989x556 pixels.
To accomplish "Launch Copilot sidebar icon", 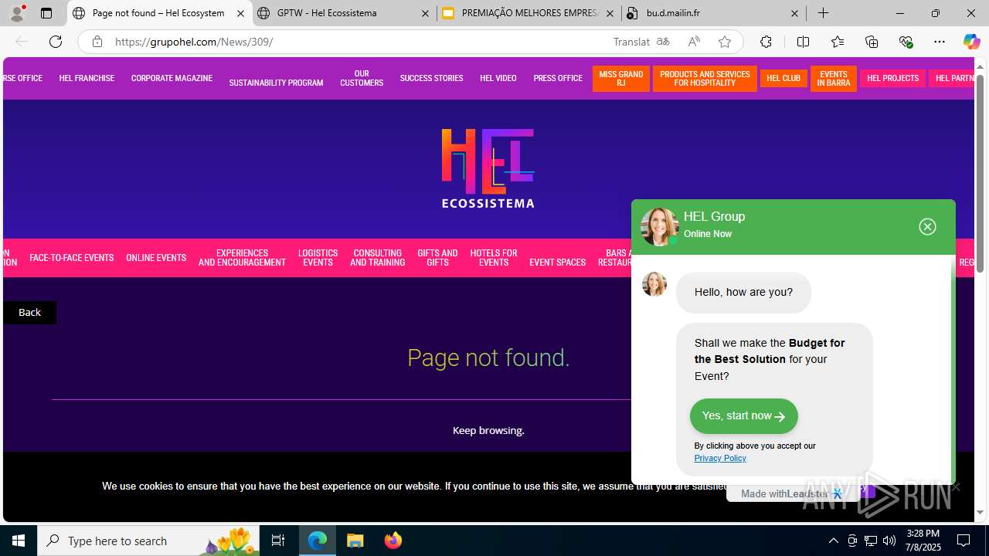I will click(x=971, y=42).
